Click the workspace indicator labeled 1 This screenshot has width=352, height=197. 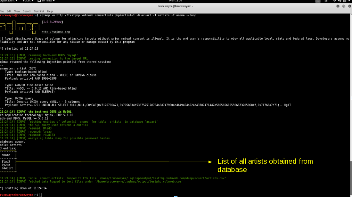pos(318,1)
